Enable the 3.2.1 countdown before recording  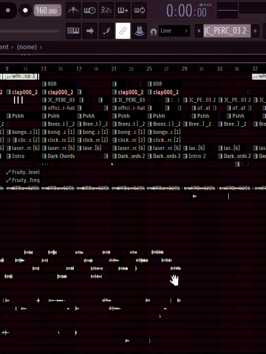[x=106, y=11]
